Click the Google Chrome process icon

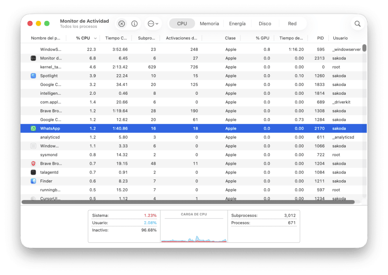pyautogui.click(x=34, y=84)
